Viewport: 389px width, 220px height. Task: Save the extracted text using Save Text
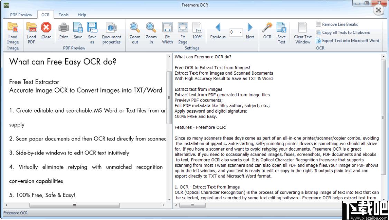tap(281, 27)
